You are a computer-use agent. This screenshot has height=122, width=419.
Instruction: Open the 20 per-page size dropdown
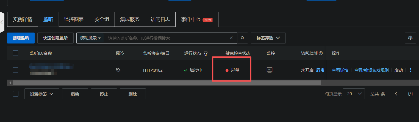tap(354, 94)
